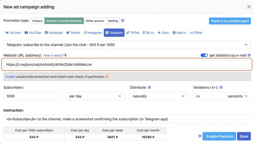Click Enable unsubscribe protection link
The image size is (254, 144).
(x=10, y=77)
